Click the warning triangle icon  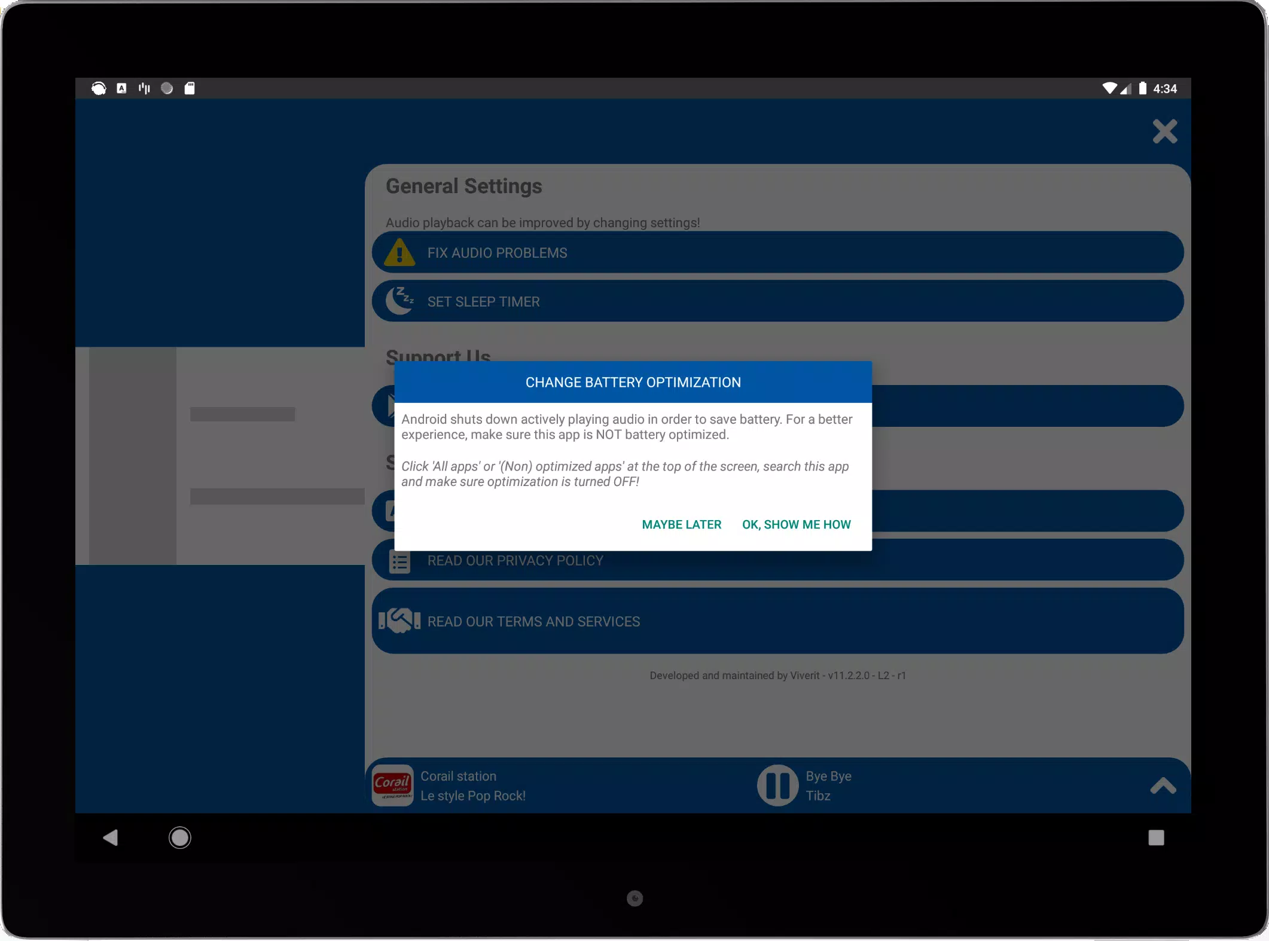coord(399,252)
